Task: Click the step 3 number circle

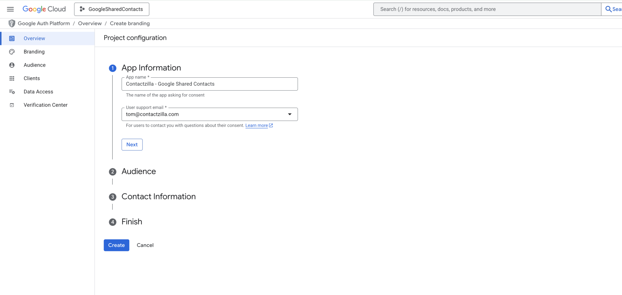Action: click(x=112, y=197)
